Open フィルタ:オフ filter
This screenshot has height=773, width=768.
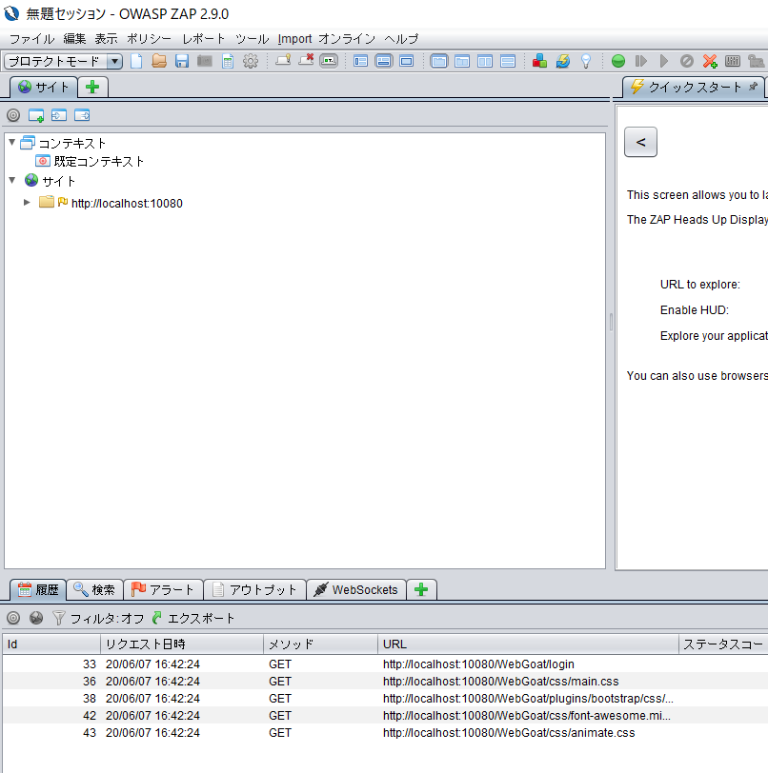click(x=98, y=618)
